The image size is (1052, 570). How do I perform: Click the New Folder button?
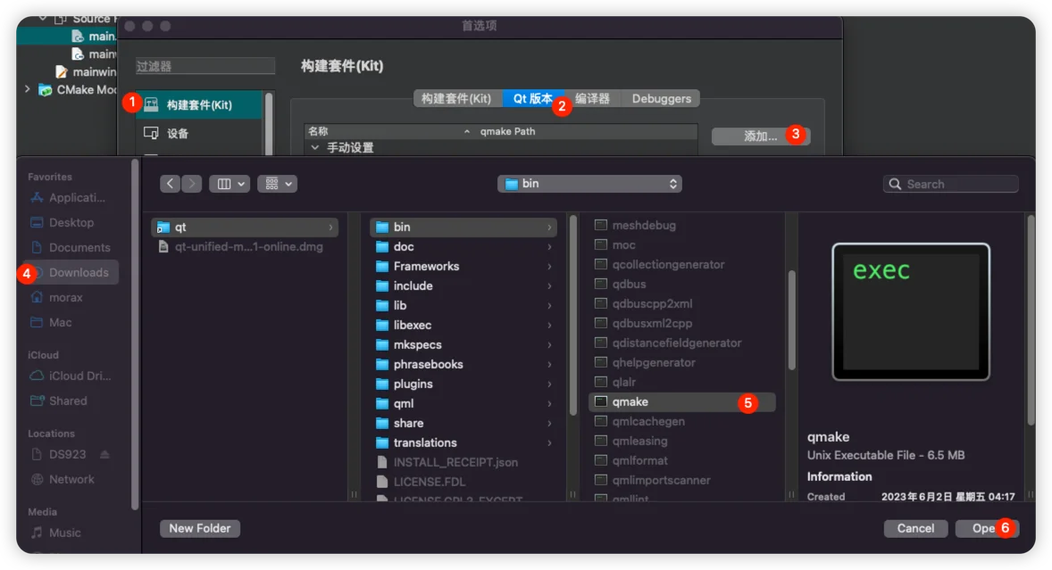pos(200,528)
